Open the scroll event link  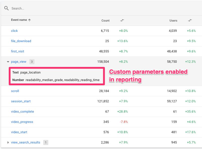pyautogui.click(x=15, y=91)
